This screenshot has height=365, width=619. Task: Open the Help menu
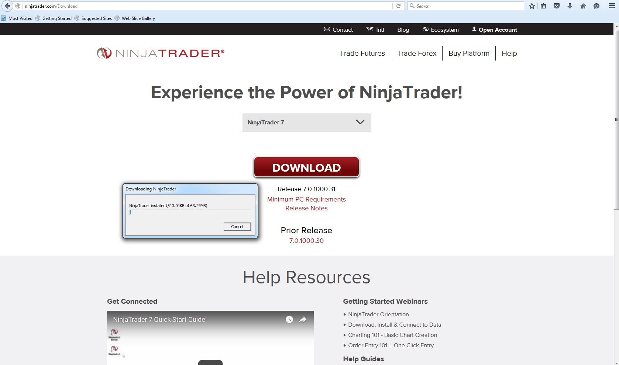[509, 53]
